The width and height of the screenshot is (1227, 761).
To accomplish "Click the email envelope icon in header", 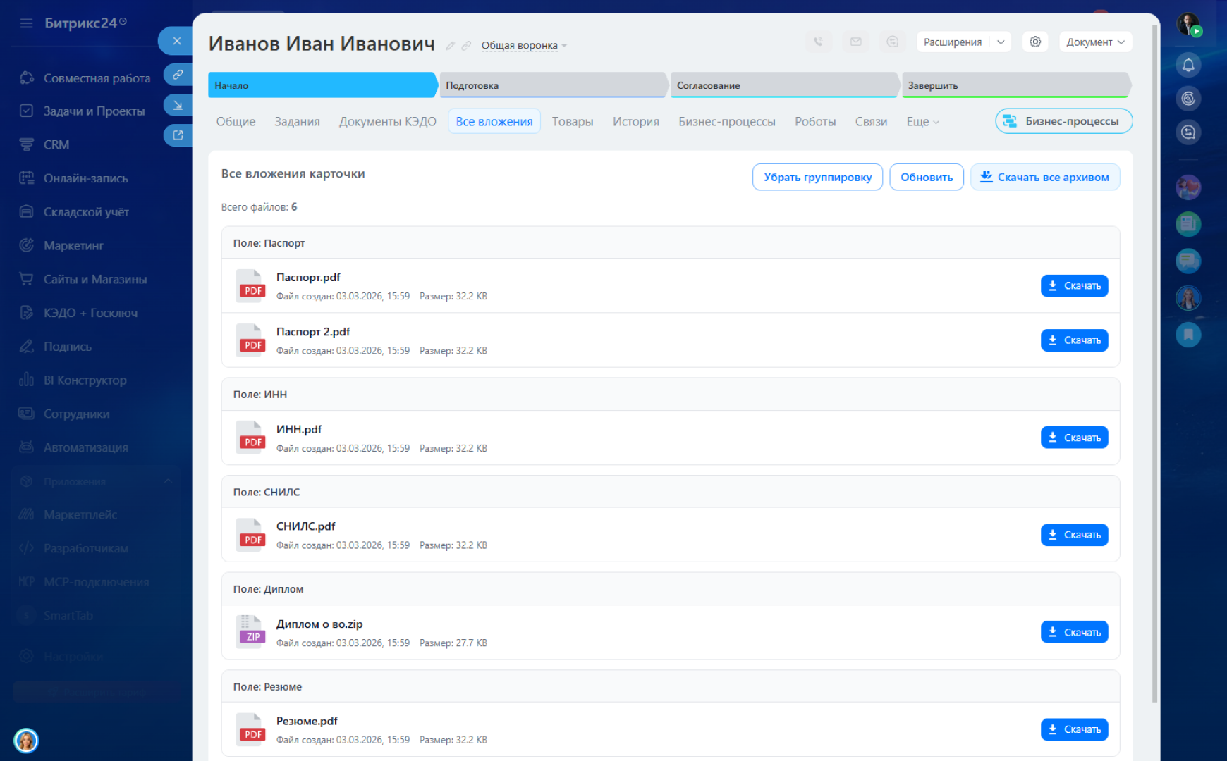I will coord(855,42).
